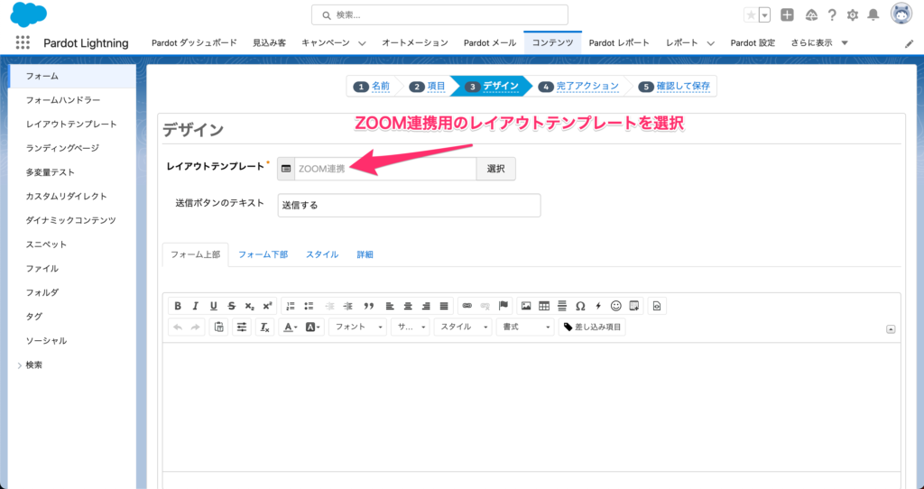Screen dimensions: 924x489
Task: Open the Salesforce App Launcher grid
Action: click(x=23, y=42)
